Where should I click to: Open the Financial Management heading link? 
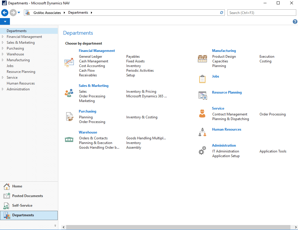(97, 51)
